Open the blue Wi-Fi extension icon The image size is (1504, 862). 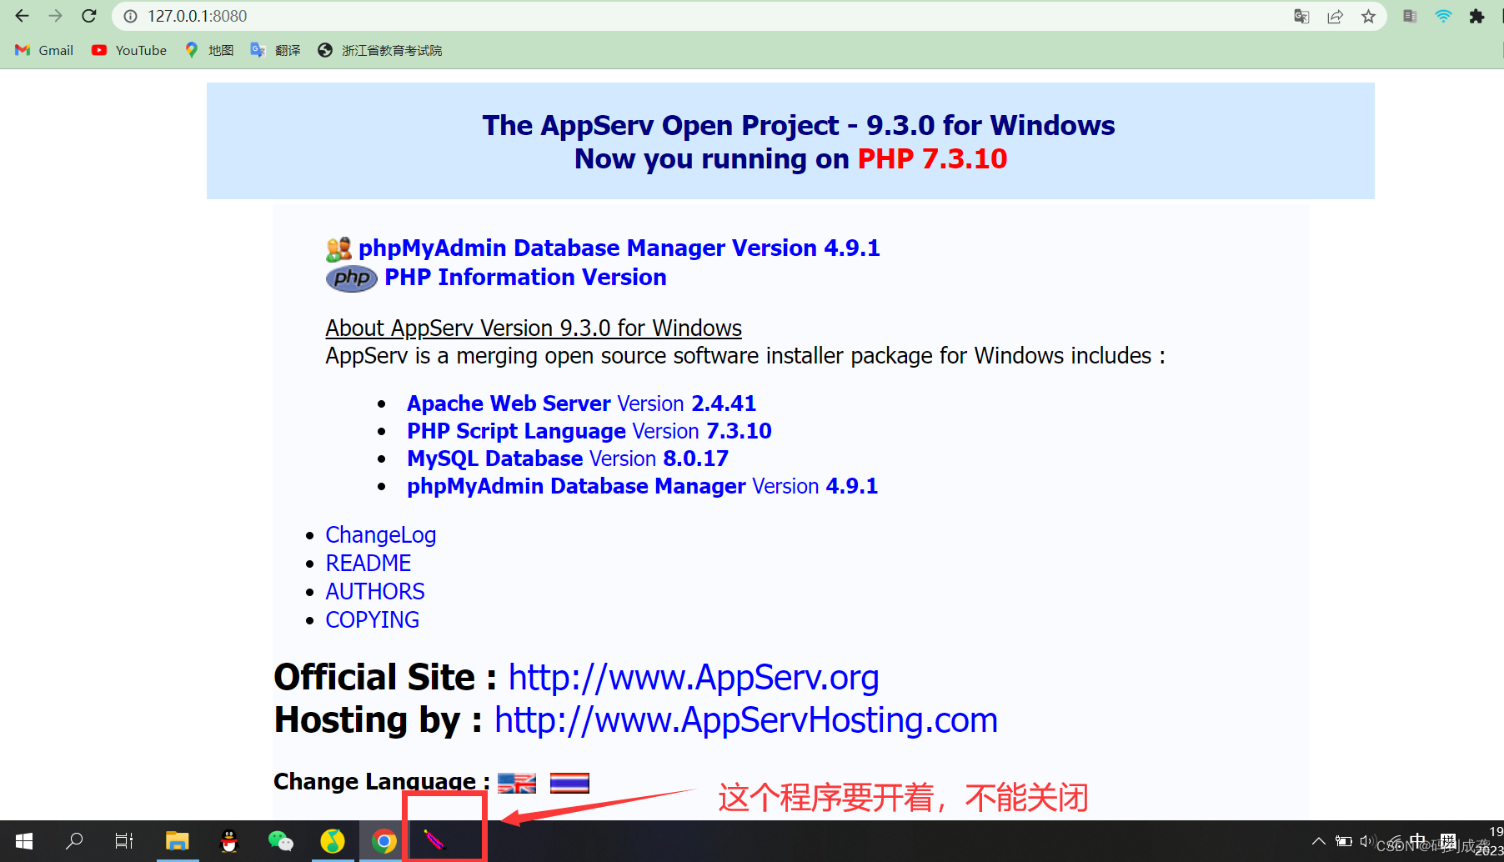click(1443, 16)
